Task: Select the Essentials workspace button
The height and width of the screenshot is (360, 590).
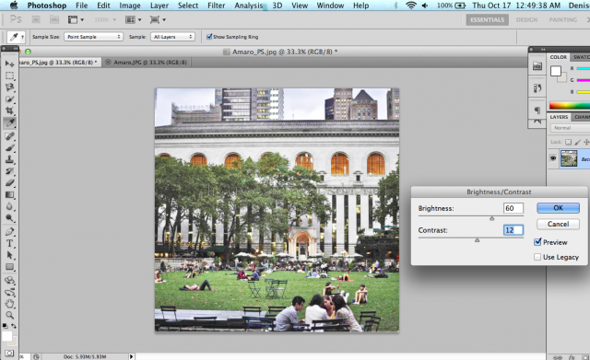Action: point(488,19)
